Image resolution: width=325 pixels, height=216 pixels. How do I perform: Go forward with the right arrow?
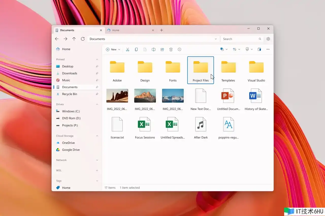point(66,39)
